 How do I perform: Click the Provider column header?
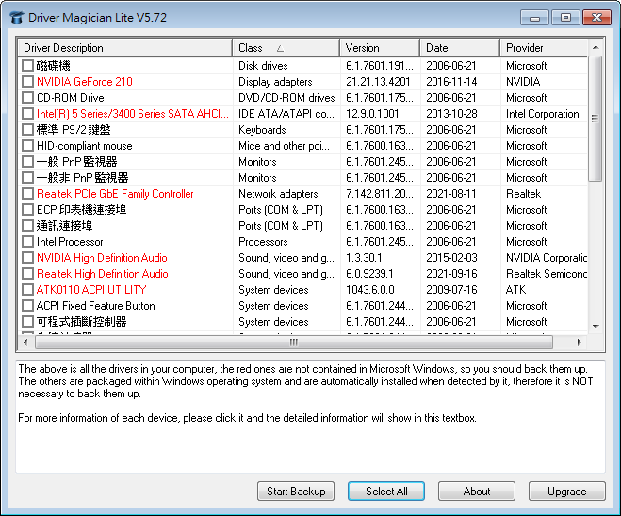click(x=543, y=48)
